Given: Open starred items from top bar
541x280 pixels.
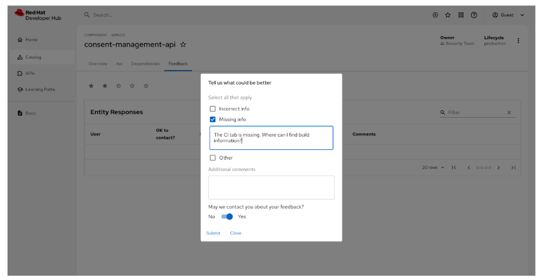Looking at the screenshot, I should (448, 15).
